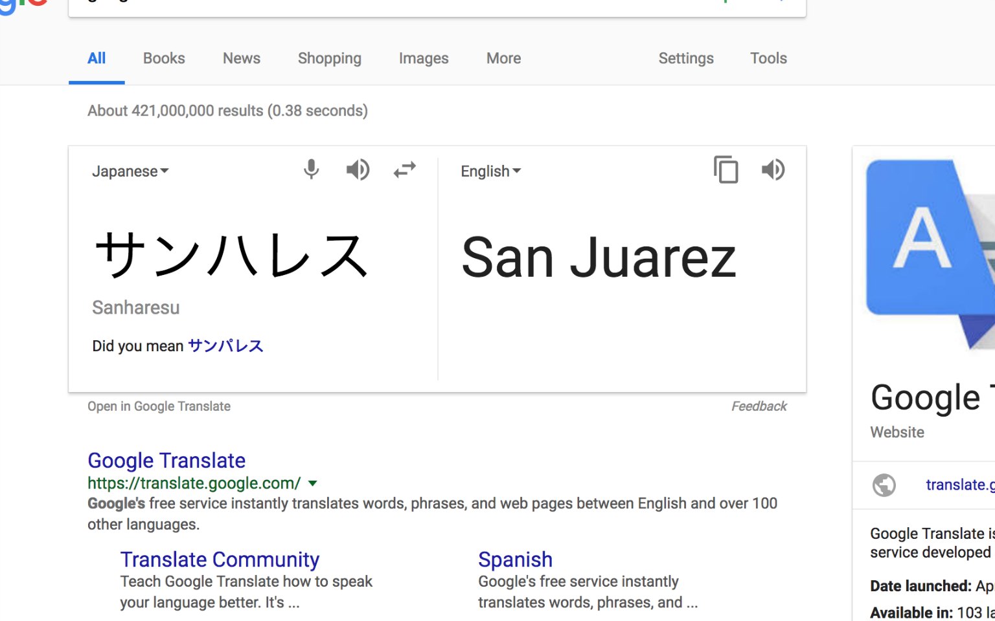Swap the source and target languages
Image resolution: width=995 pixels, height=621 pixels.
(405, 170)
